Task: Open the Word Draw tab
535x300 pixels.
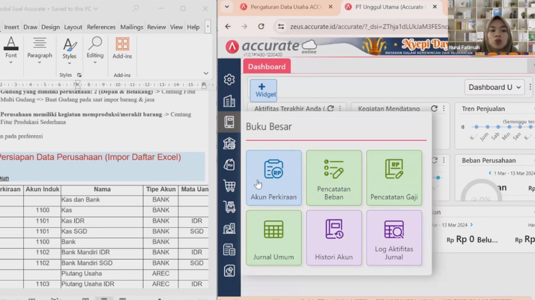Action: click(30, 27)
